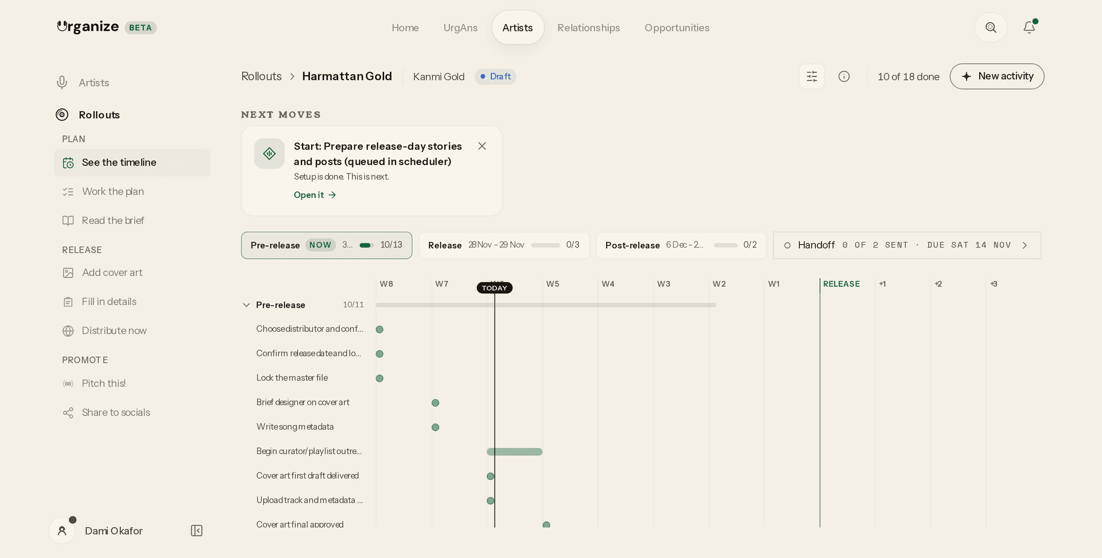Select the Post-release phase card
The image size is (1102, 558).
point(681,245)
